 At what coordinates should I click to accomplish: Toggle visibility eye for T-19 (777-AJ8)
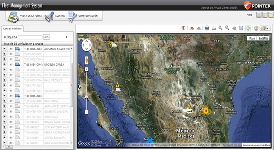click(x=11, y=85)
